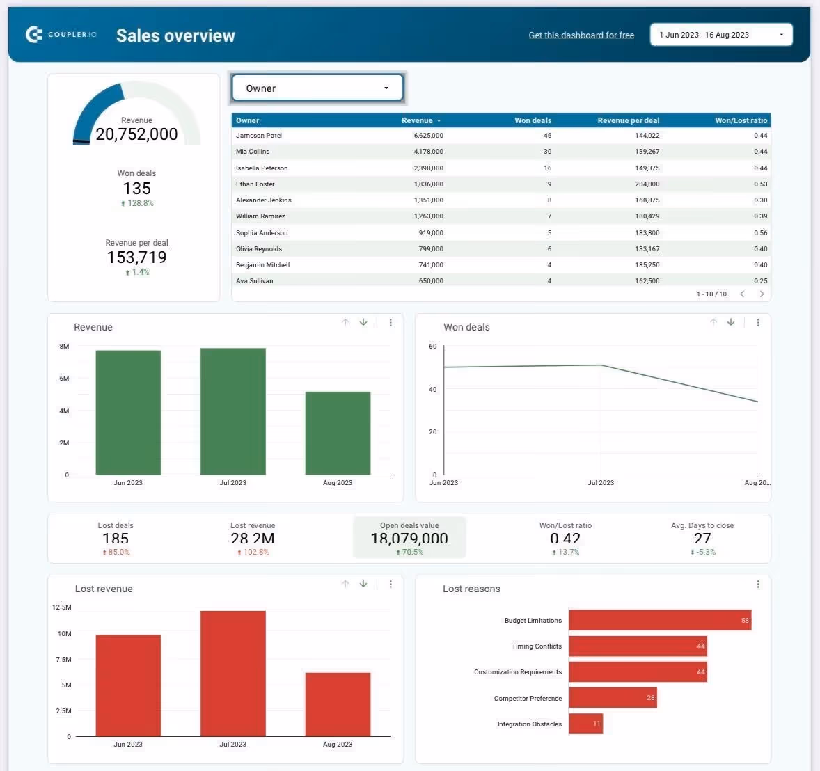Click the download arrow on the Won deals chart
This screenshot has height=771, width=820.
click(730, 322)
